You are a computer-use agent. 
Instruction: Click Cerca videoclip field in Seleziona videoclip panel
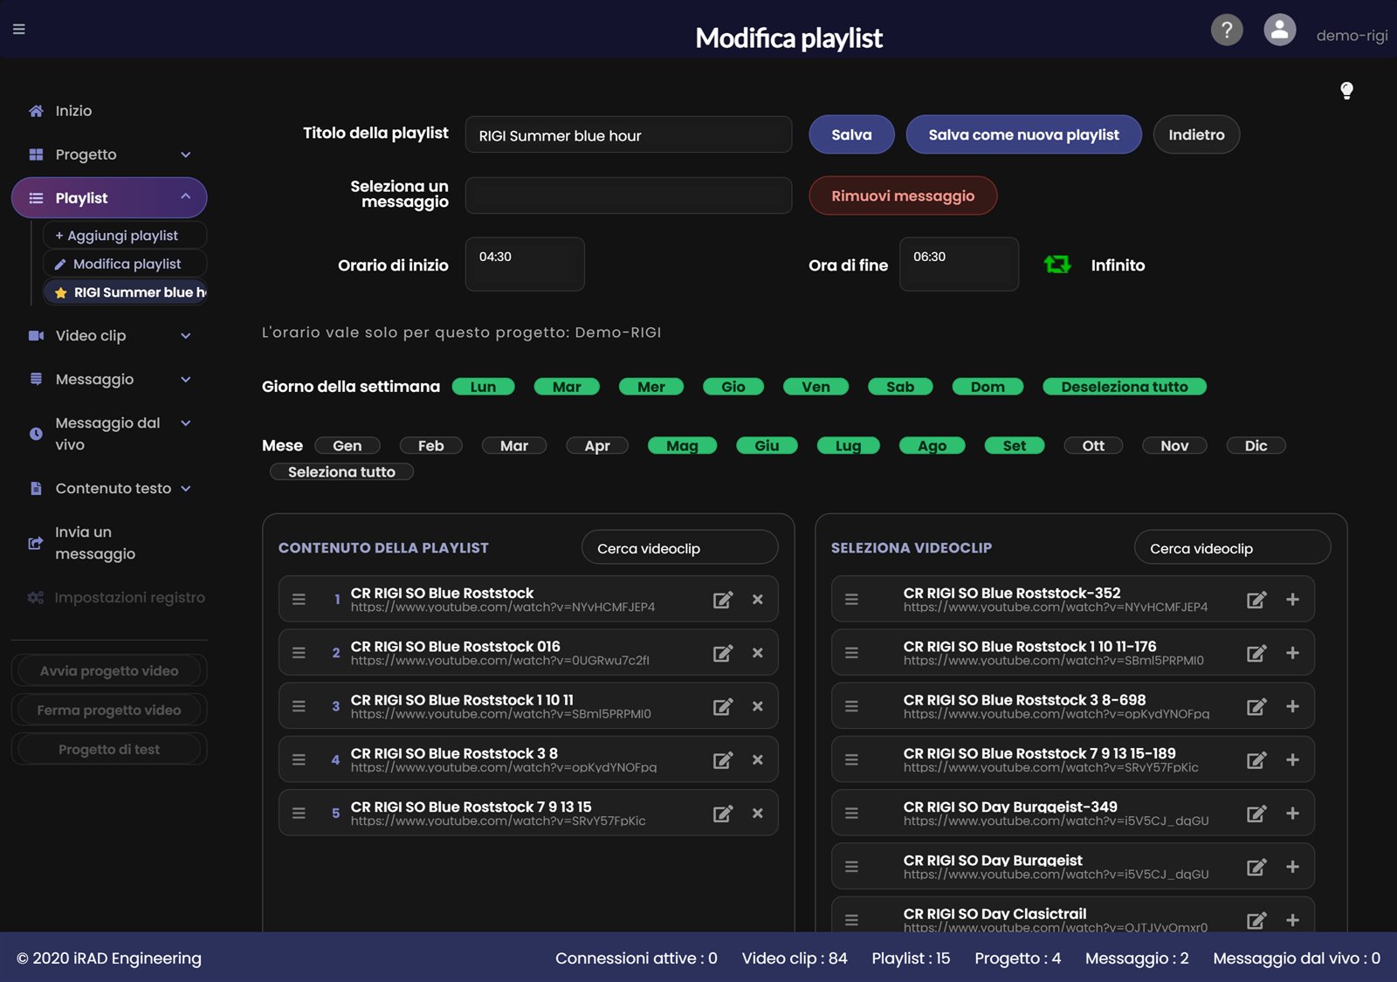[1232, 547]
